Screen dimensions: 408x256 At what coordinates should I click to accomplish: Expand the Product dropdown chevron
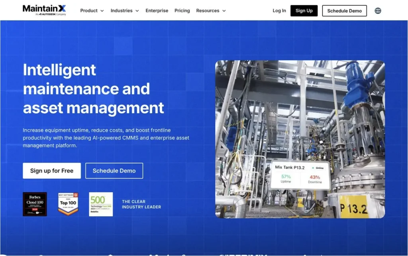(x=102, y=11)
